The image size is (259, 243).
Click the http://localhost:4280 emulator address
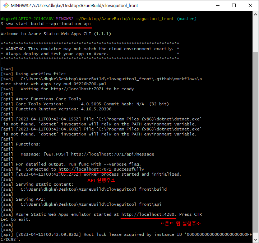148,214
